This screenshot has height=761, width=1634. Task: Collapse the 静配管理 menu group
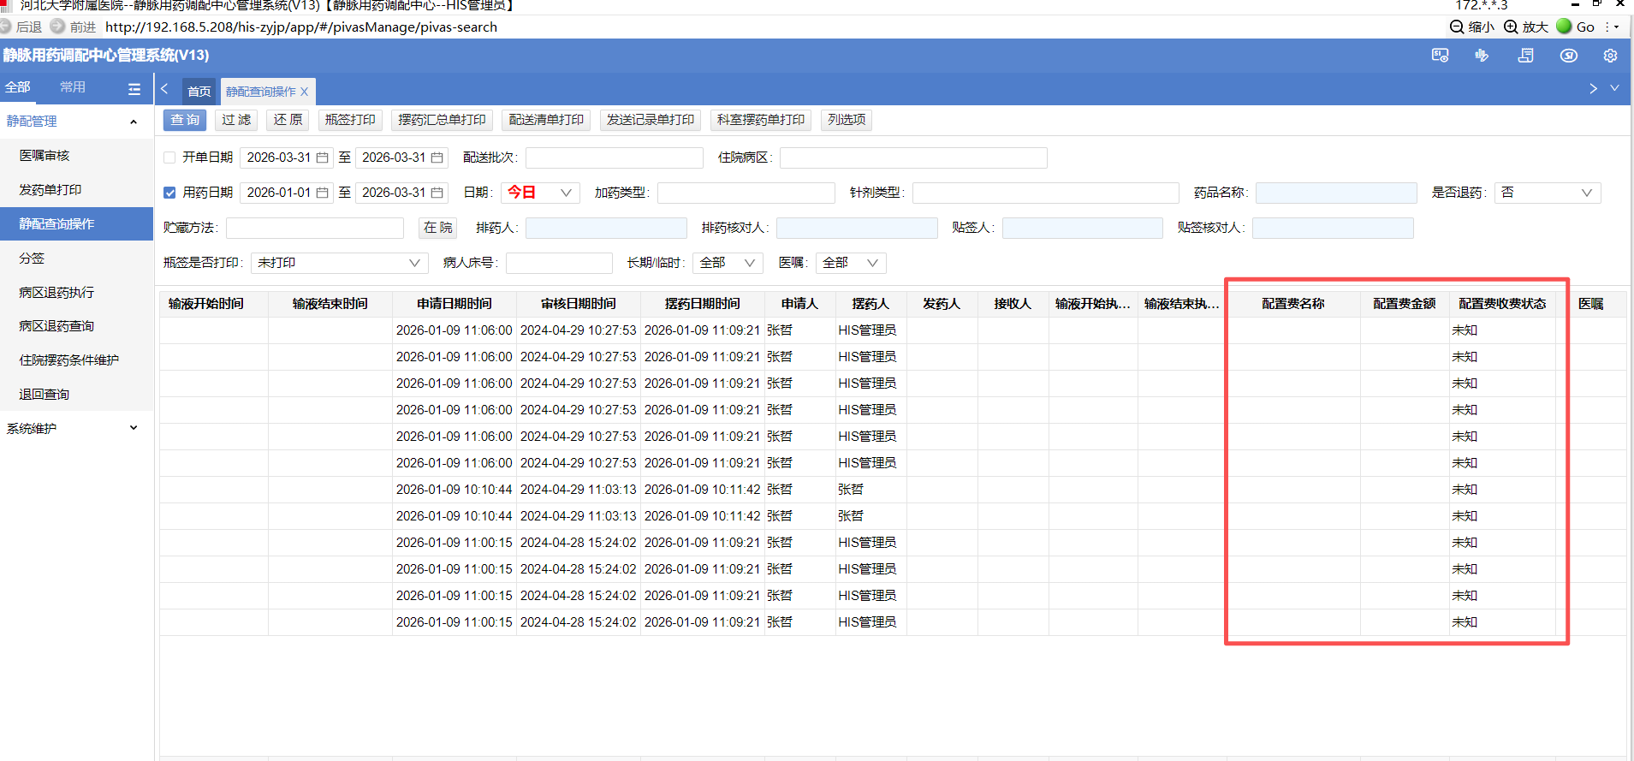click(76, 122)
